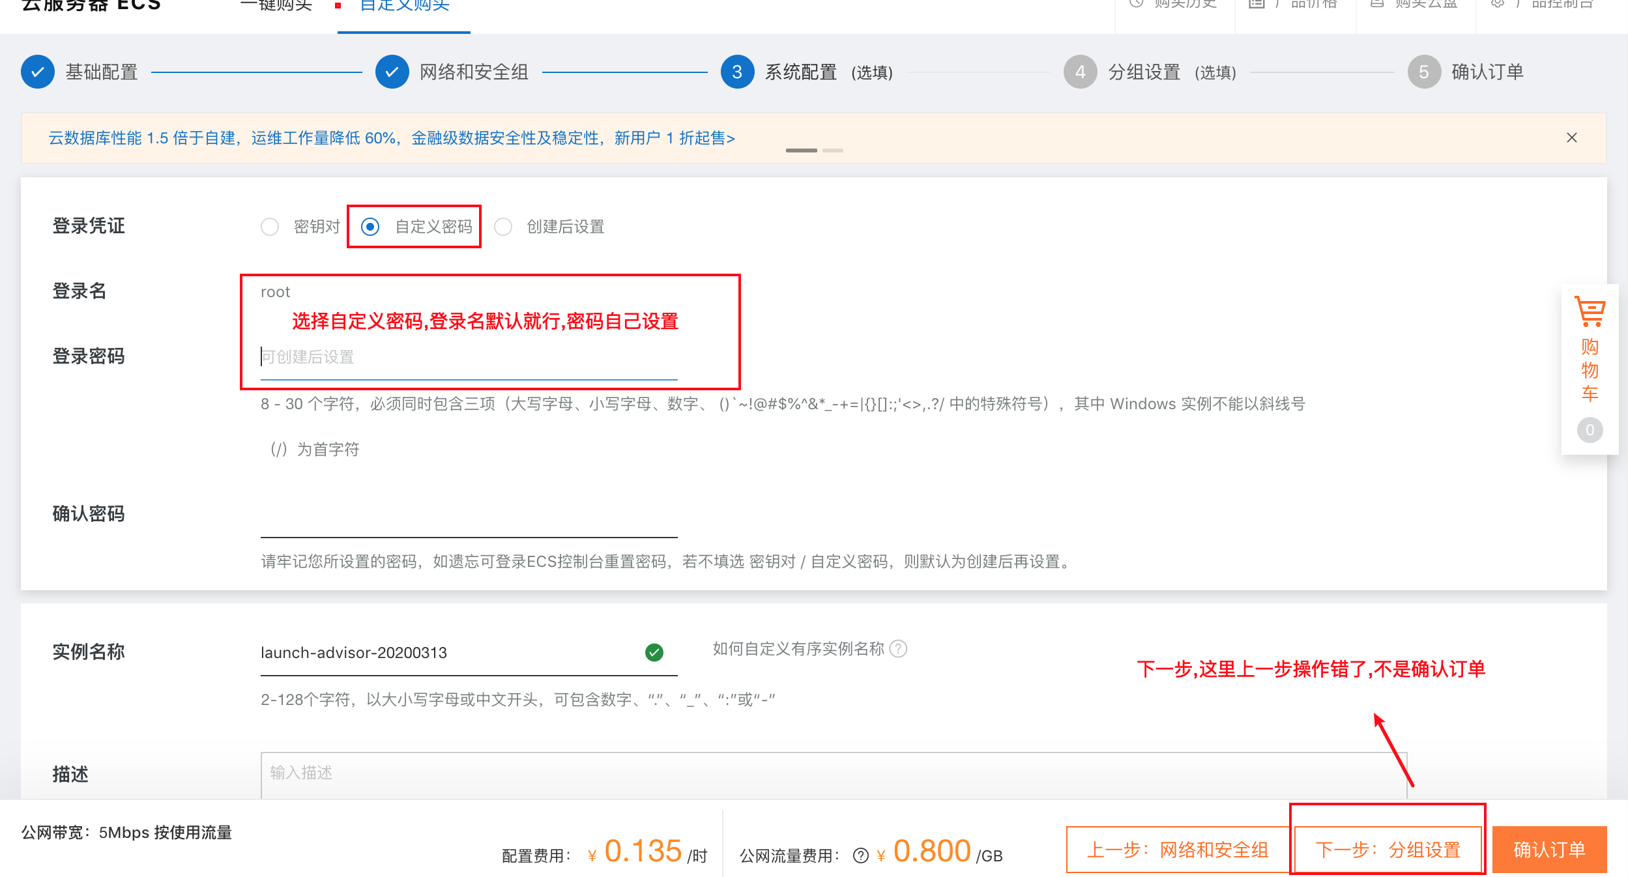Click the help icon beside 如何自定义有序实例名称

point(898,649)
